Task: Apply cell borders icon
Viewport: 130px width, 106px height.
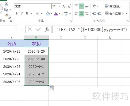Action: [x=37, y=14]
